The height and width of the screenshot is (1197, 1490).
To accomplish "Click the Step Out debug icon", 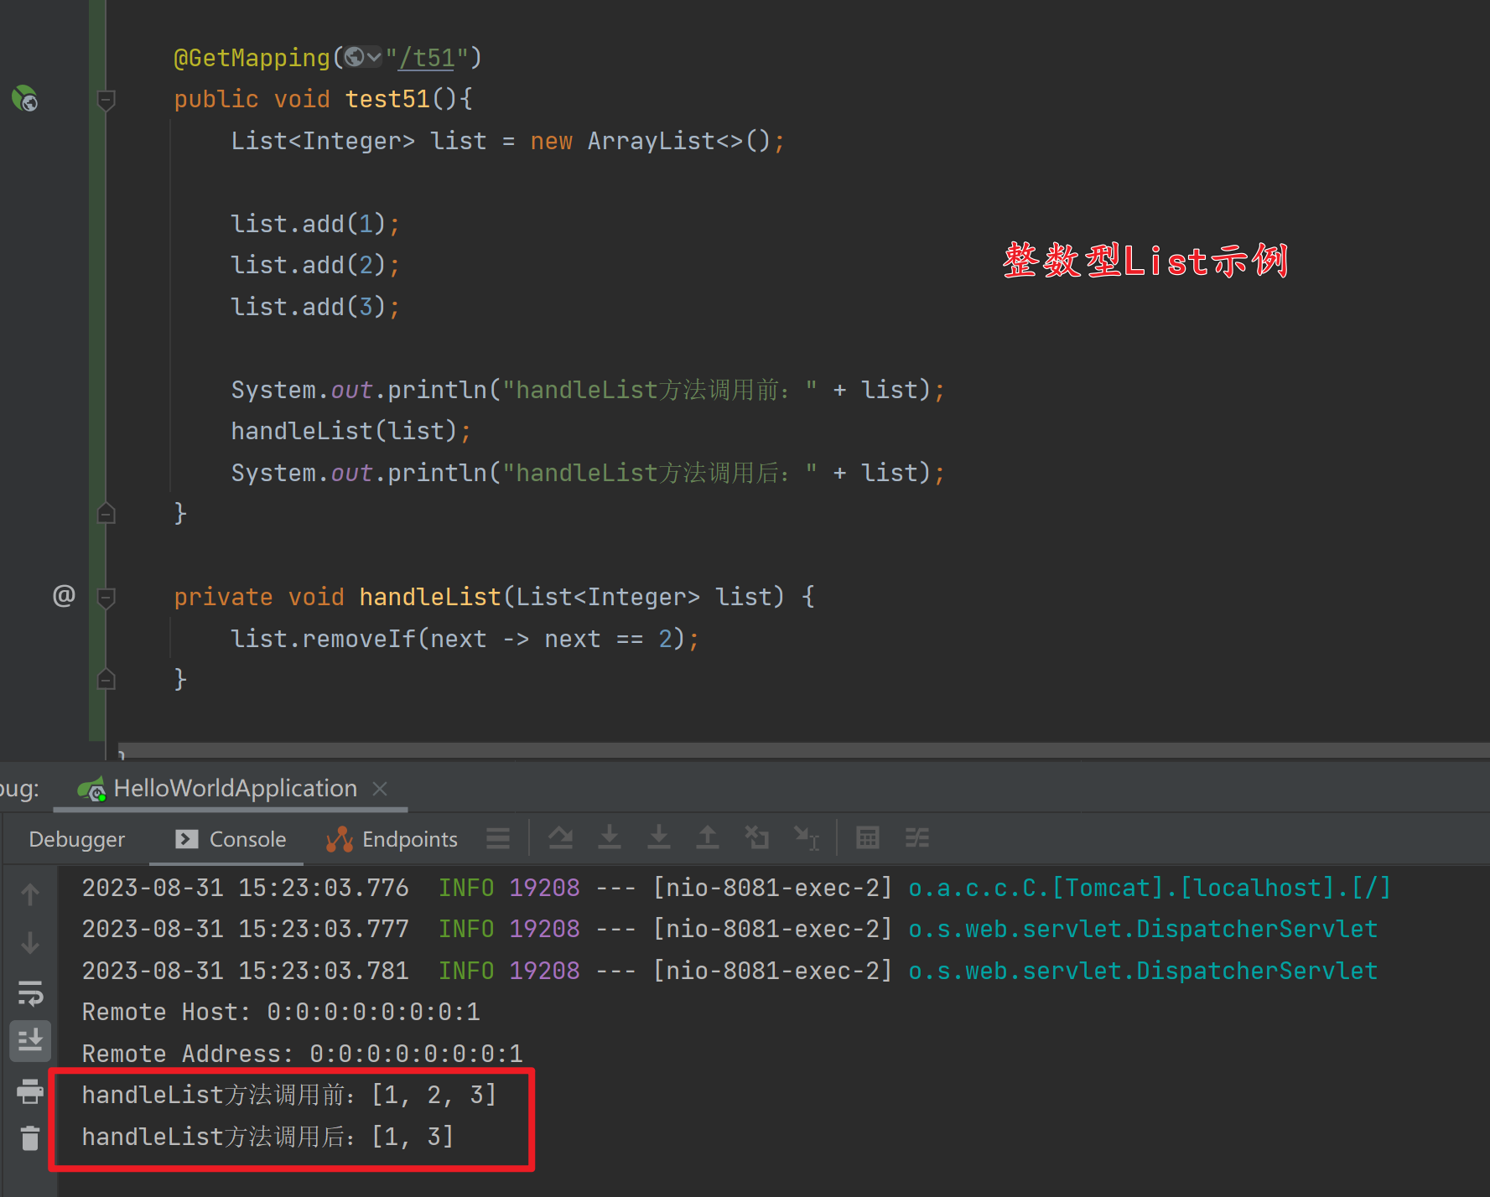I will pyautogui.click(x=708, y=837).
